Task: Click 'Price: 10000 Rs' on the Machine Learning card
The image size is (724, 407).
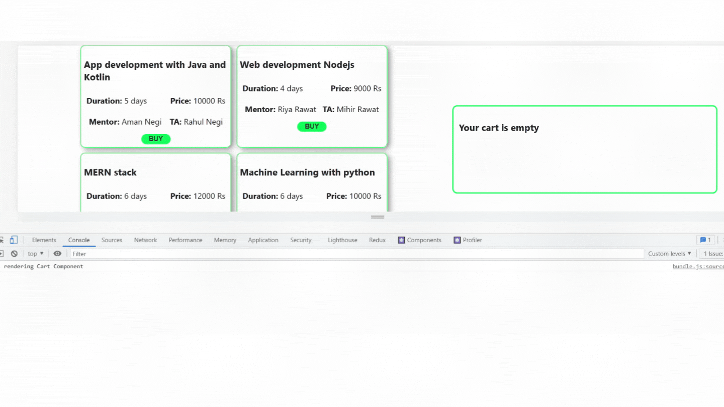Action: point(353,196)
